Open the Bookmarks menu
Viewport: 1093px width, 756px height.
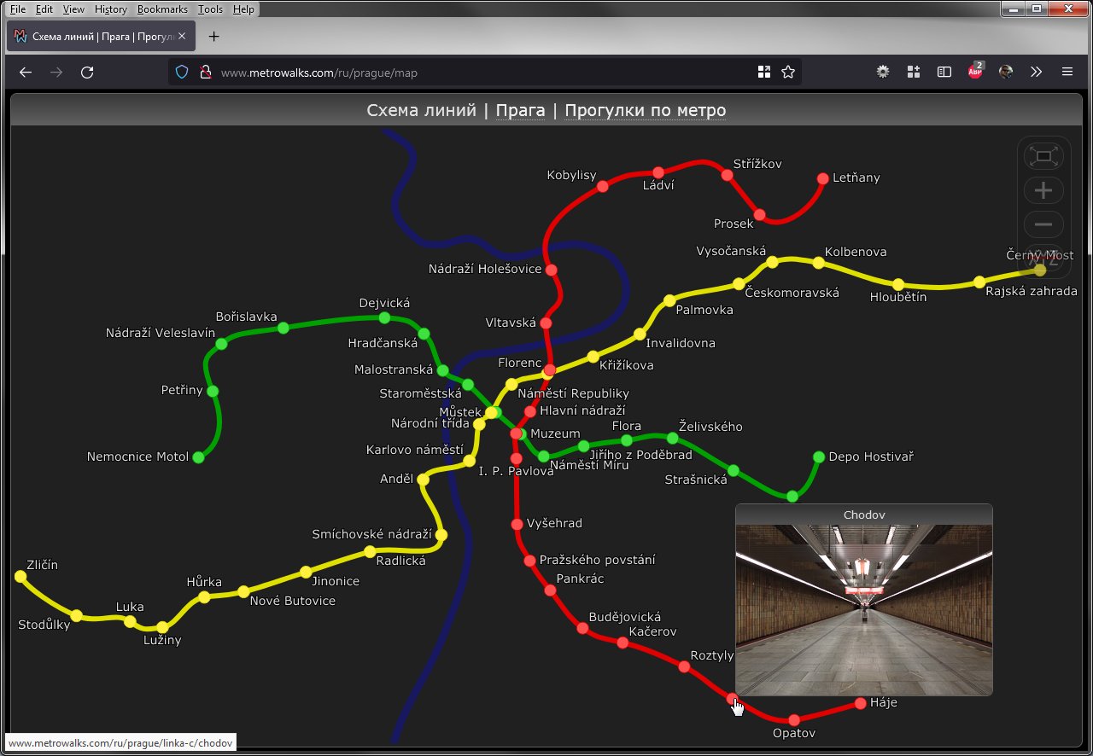[x=162, y=9]
